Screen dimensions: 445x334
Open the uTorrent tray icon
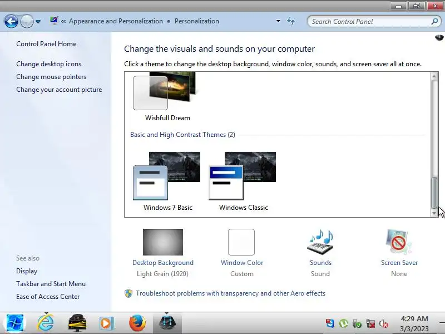[344, 323]
